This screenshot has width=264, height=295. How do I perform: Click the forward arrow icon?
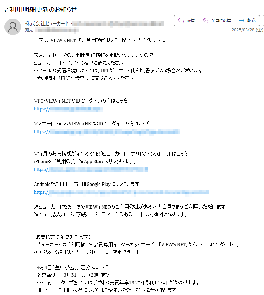tap(242, 21)
